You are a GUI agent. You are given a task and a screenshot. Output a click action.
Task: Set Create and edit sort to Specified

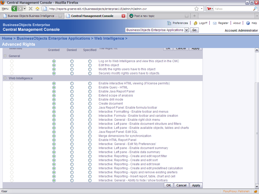(90, 160)
